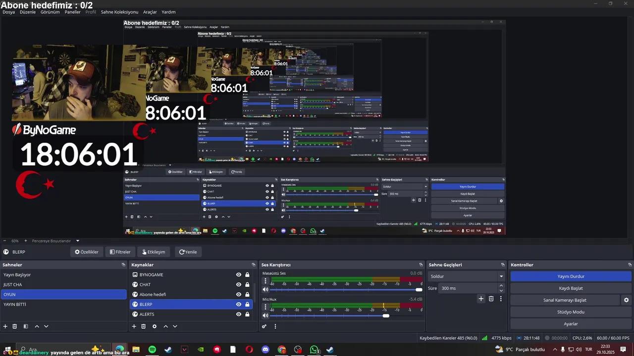Screen dimensions: 634x356
Task: Open transition properties three-dot menu
Action: pos(501,299)
